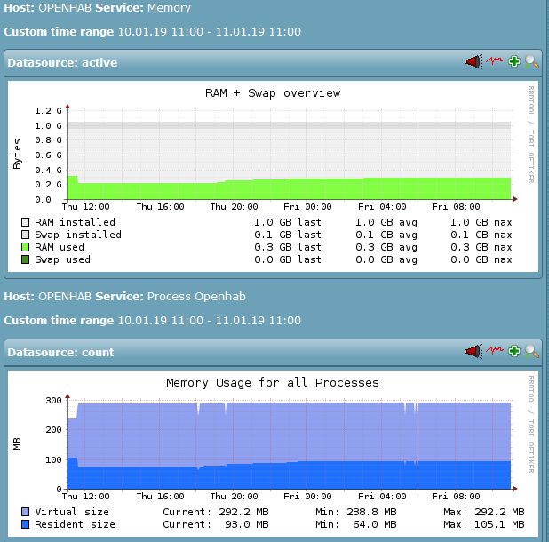
Task: Click the magnifier zoom icon in active datasource header
Action: (x=532, y=62)
